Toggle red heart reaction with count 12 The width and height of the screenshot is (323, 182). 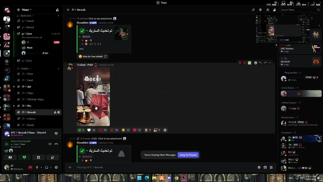pos(137,130)
